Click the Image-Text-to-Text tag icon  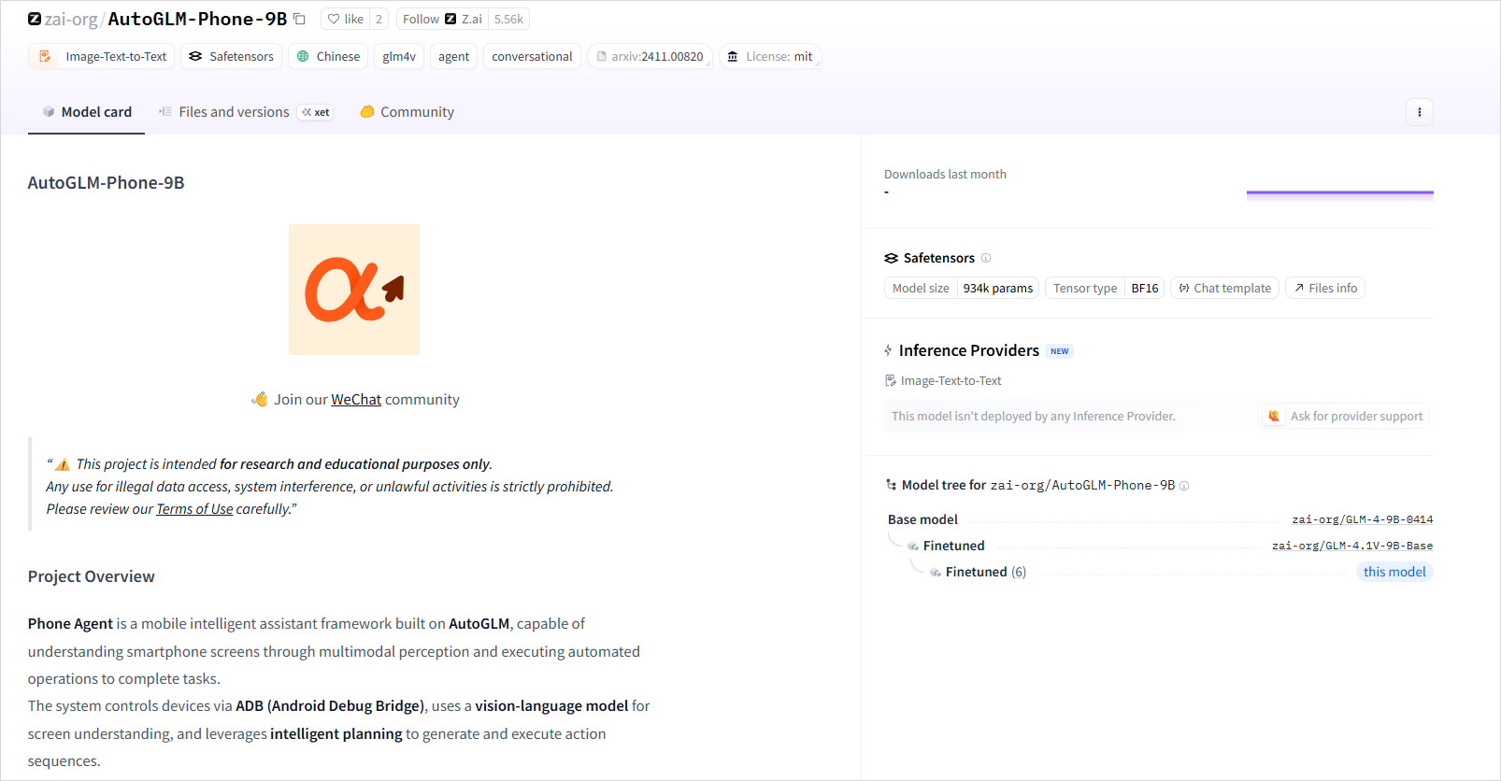45,57
